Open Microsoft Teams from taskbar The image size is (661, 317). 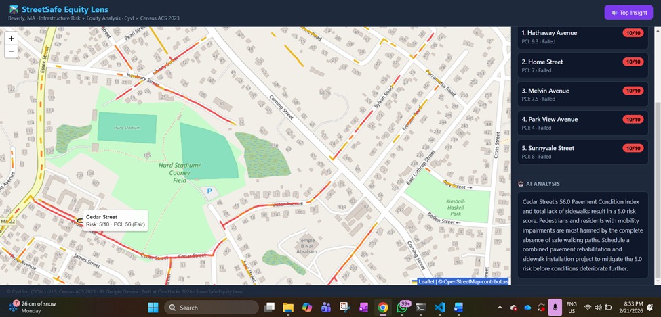(x=326, y=308)
